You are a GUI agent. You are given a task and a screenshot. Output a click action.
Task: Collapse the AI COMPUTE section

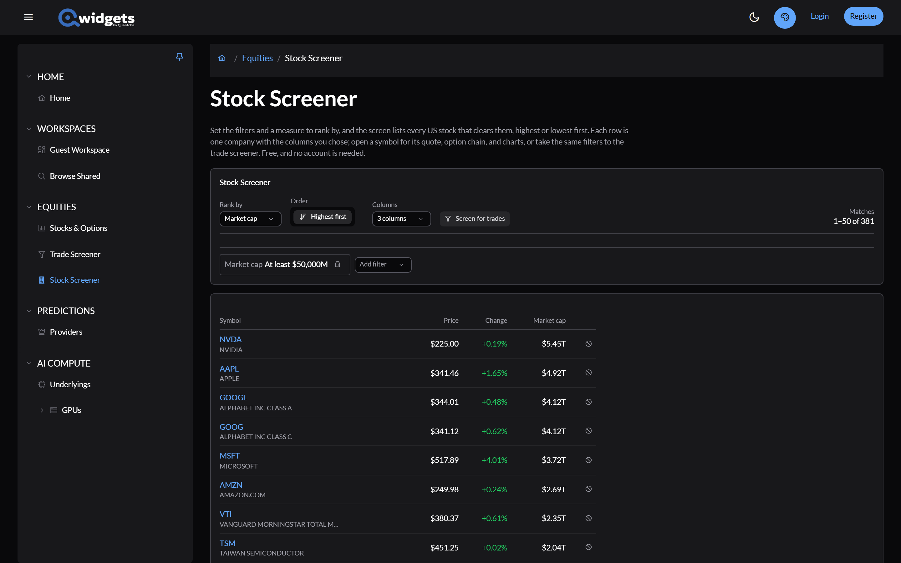[x=29, y=363]
